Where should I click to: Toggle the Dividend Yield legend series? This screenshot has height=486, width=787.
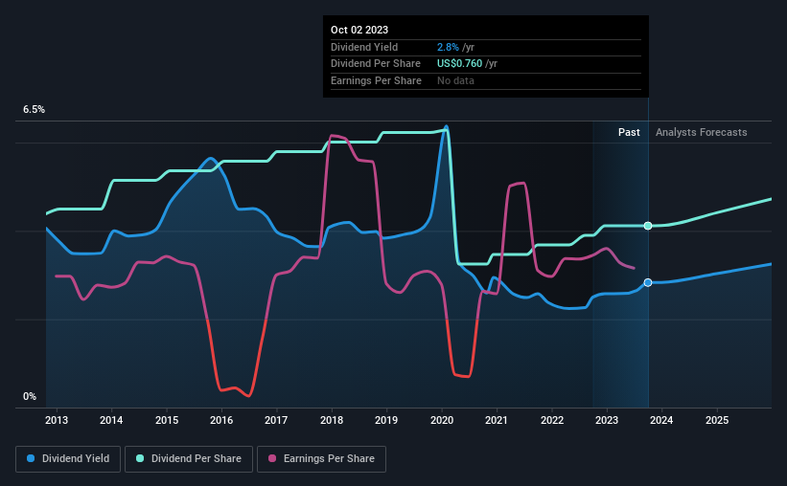click(68, 459)
